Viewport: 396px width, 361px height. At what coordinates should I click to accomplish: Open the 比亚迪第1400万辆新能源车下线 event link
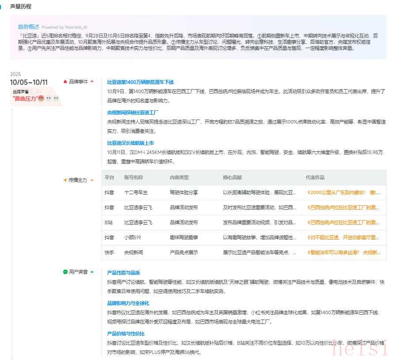[140, 82]
